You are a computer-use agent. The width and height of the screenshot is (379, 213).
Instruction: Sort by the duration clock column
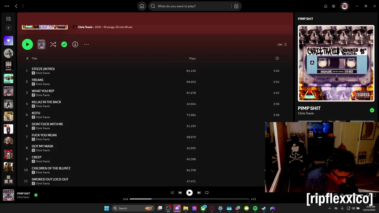click(277, 58)
